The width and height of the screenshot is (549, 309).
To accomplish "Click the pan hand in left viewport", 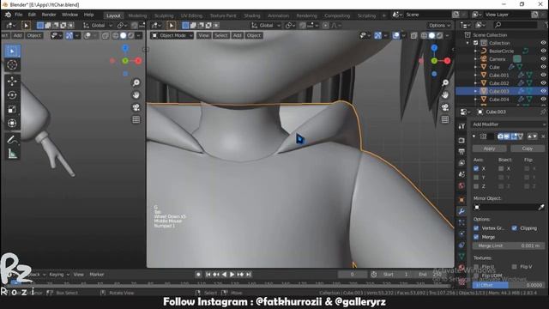I will coord(136,95).
